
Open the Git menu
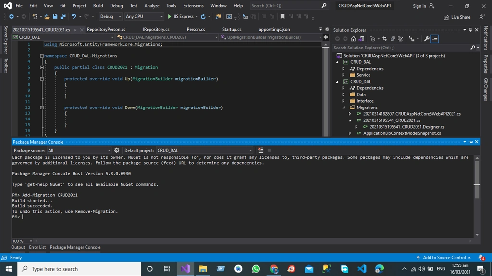coord(63,6)
